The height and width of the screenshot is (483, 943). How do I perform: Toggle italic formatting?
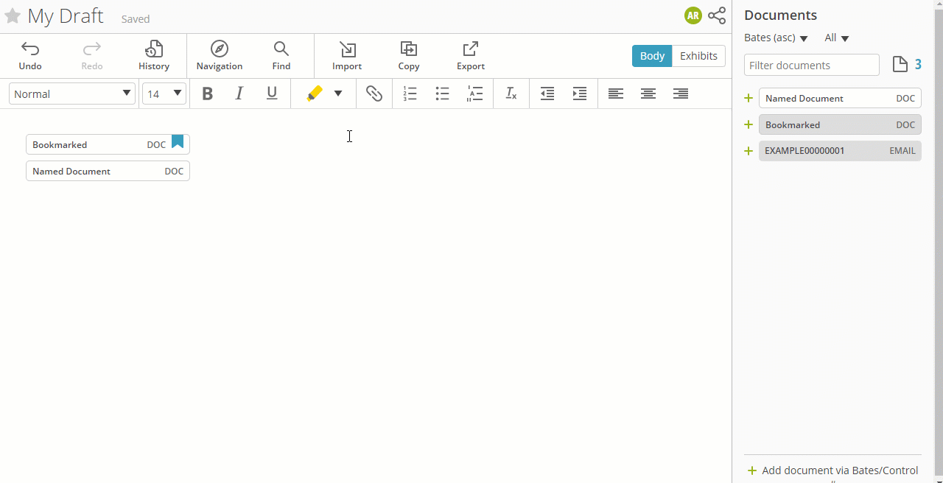[x=239, y=94]
